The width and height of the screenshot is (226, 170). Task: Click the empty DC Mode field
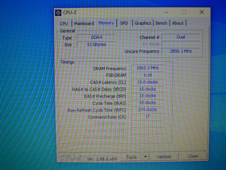pos(181,44)
